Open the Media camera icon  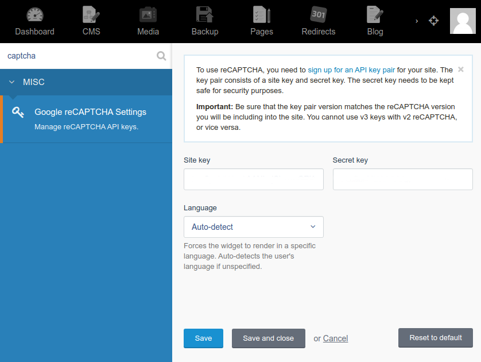pos(148,15)
